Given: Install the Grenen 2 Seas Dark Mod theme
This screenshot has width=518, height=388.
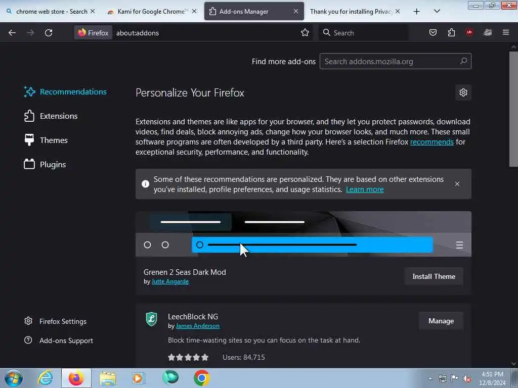Looking at the screenshot, I should pos(434,276).
